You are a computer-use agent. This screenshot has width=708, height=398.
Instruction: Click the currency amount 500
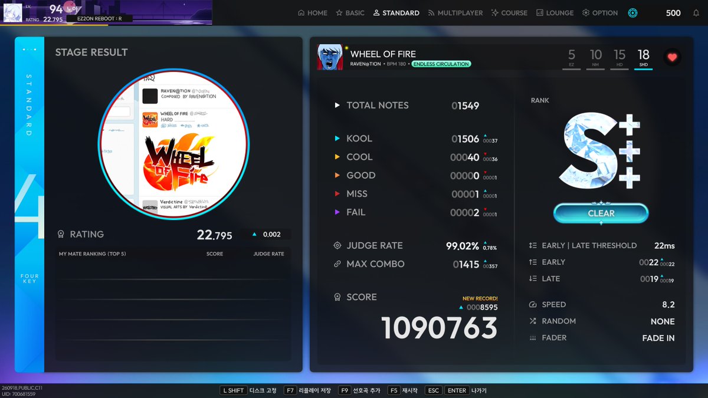[673, 13]
